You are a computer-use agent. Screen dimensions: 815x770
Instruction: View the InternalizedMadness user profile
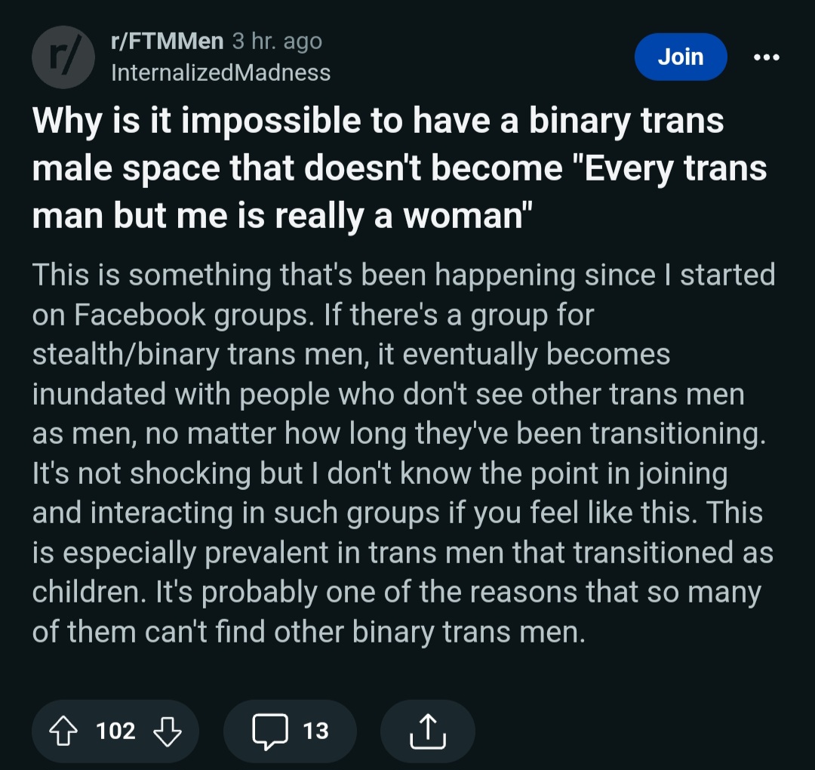click(220, 72)
